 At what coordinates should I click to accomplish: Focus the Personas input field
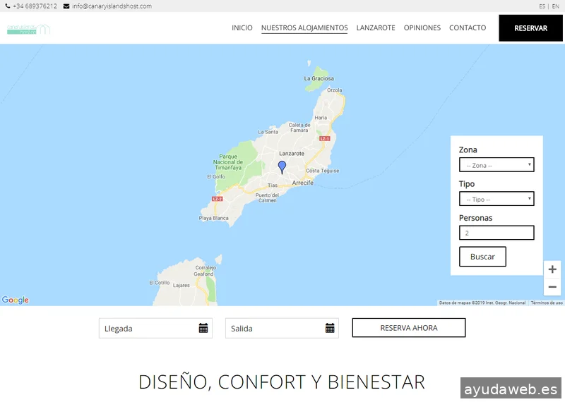[496, 233]
